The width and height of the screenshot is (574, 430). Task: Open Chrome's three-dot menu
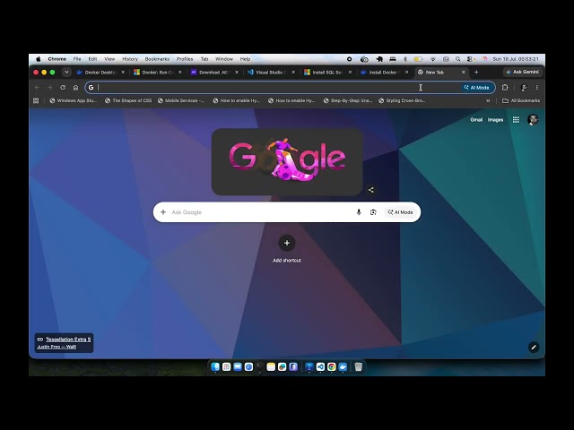click(536, 88)
